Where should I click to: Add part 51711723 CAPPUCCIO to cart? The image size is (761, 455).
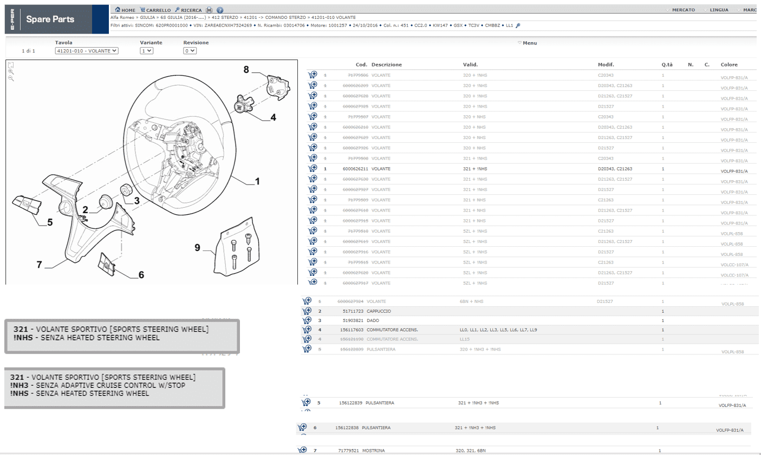[x=307, y=311]
